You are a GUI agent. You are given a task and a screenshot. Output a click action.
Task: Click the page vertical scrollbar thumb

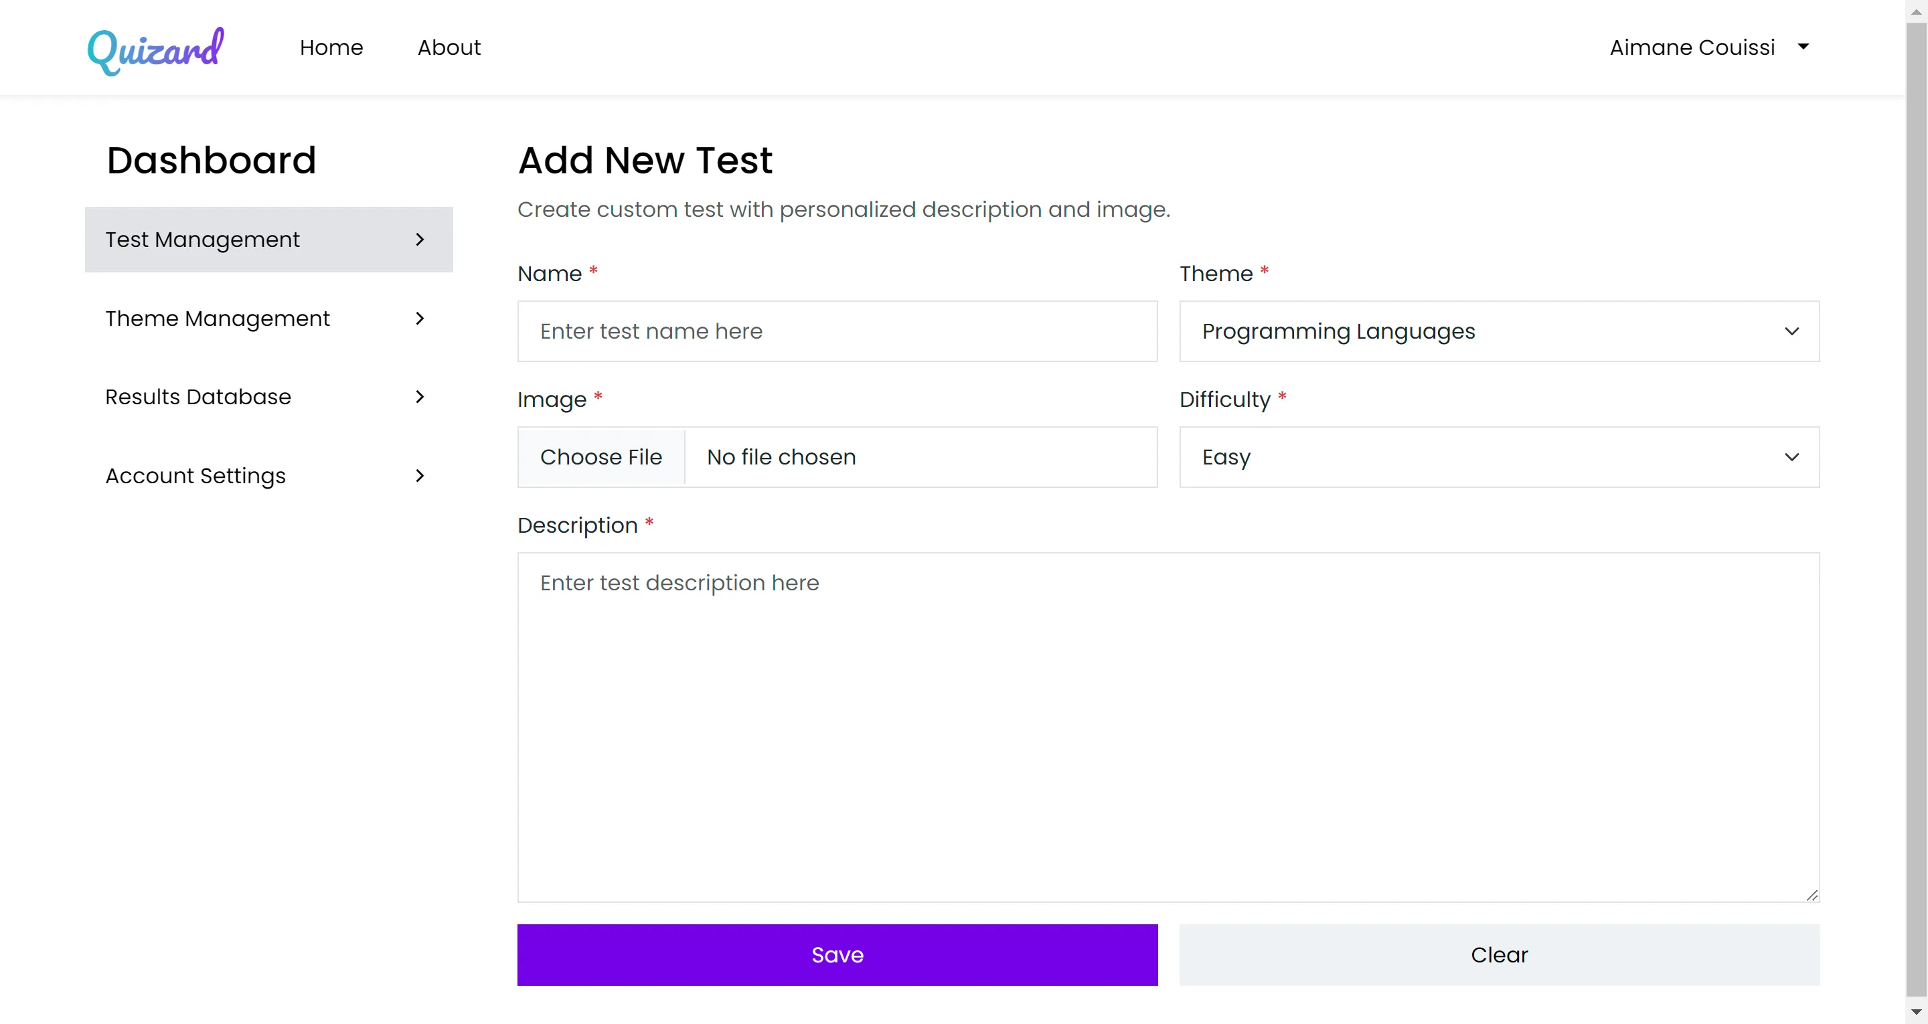coord(1916,509)
